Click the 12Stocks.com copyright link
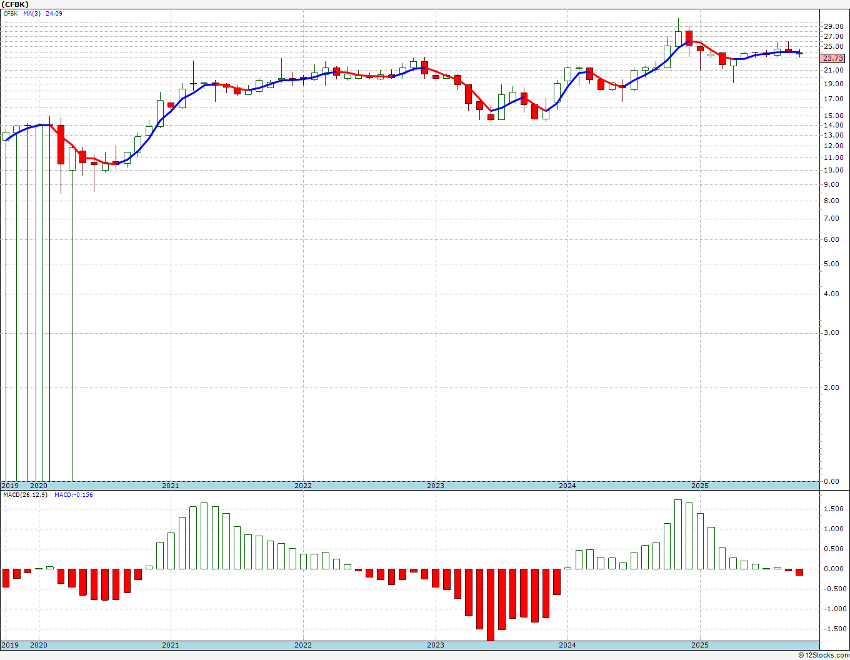 pos(824,655)
